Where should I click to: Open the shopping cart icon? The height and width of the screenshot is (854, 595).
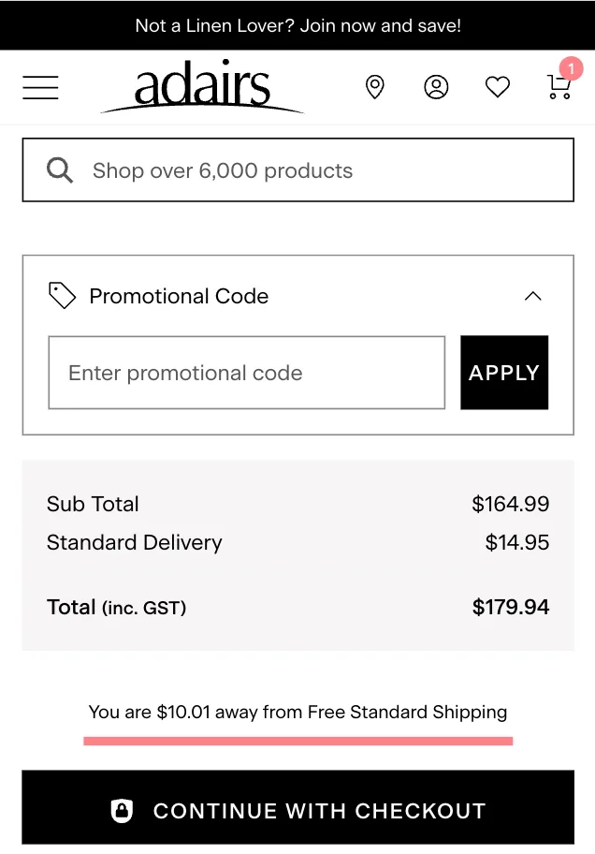(x=559, y=86)
